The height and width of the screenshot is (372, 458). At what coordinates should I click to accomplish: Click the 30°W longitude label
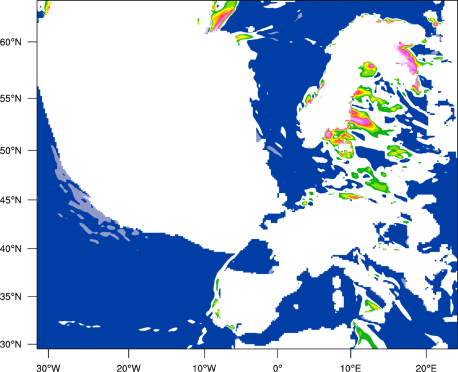[49, 368]
